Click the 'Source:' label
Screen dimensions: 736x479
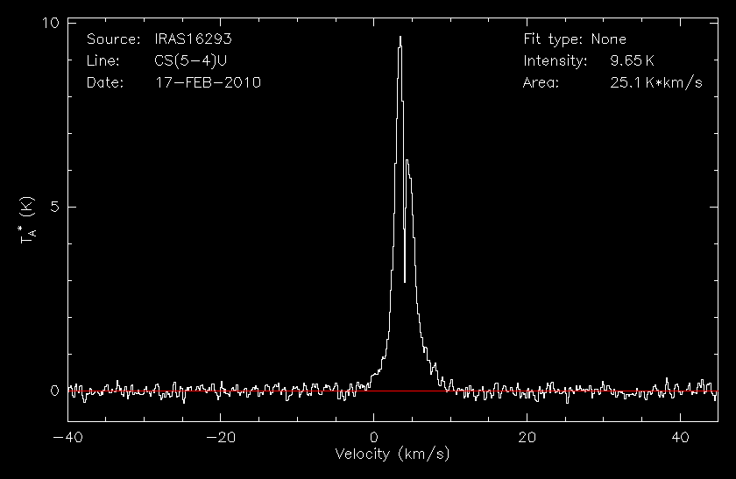114,39
